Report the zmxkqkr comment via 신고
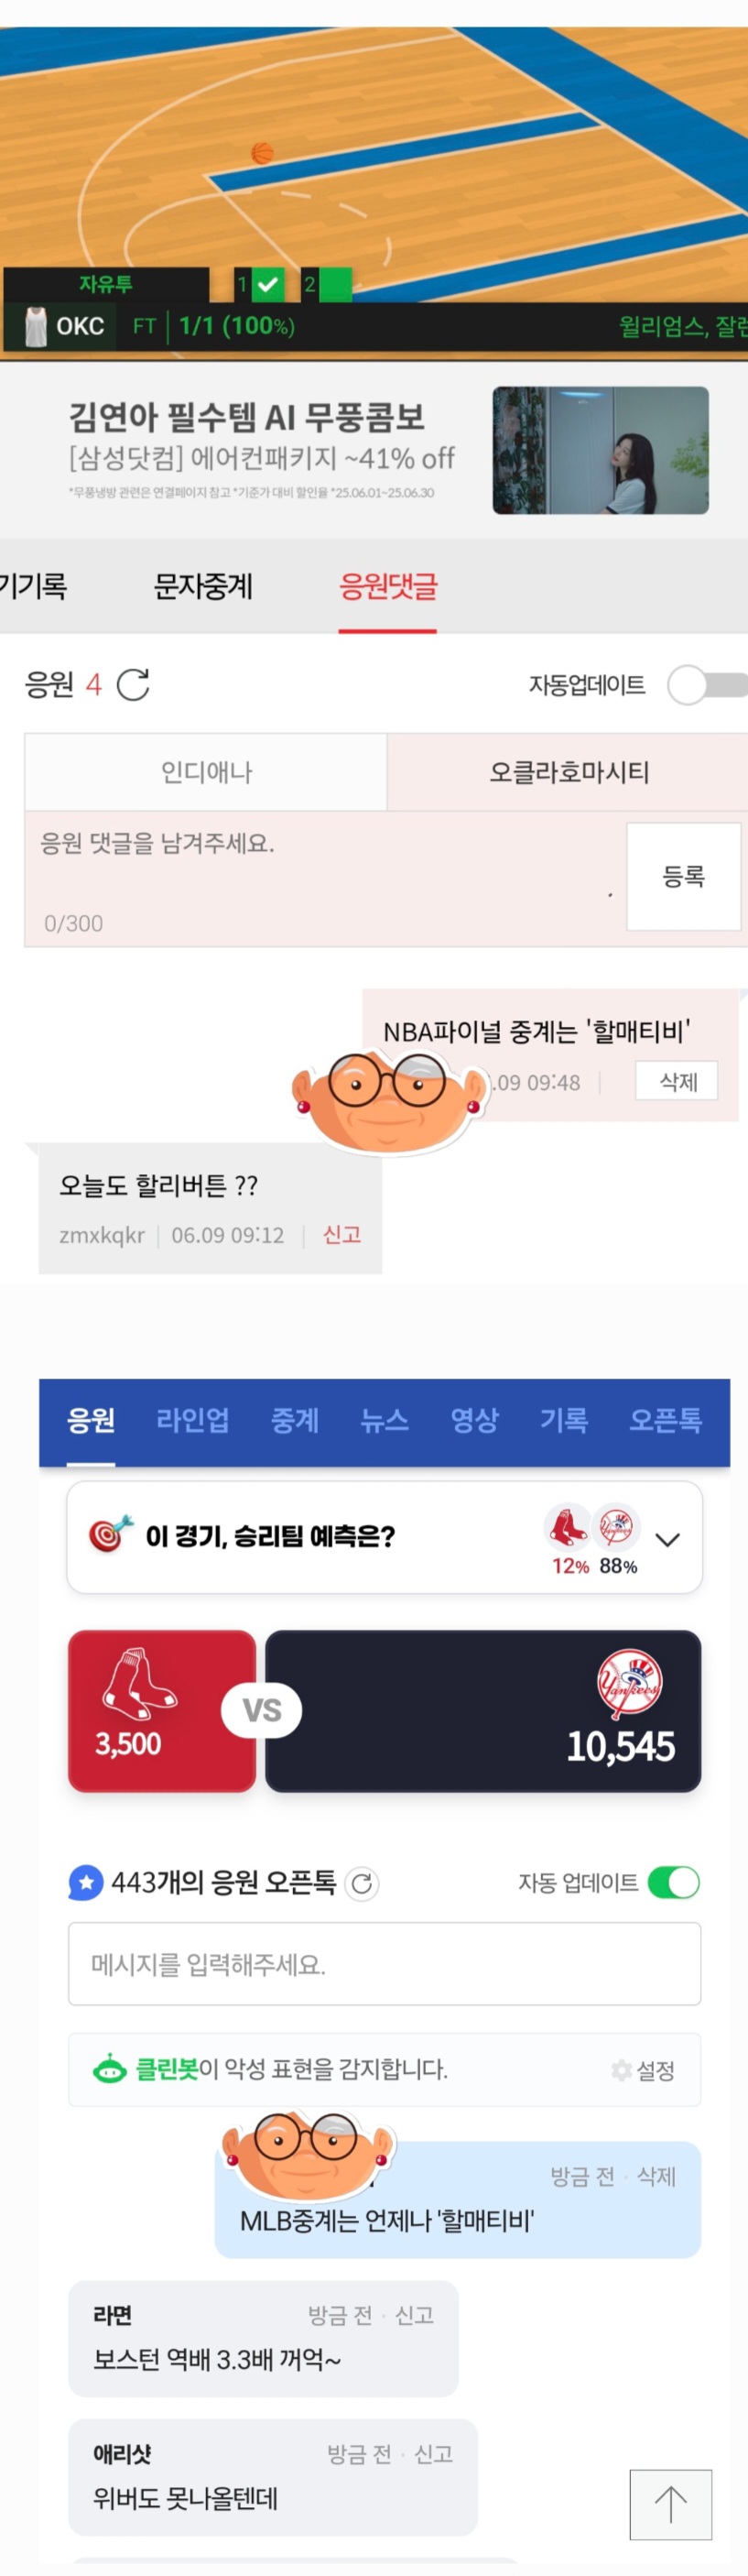Screen dimensions: 748x2576 341,1235
